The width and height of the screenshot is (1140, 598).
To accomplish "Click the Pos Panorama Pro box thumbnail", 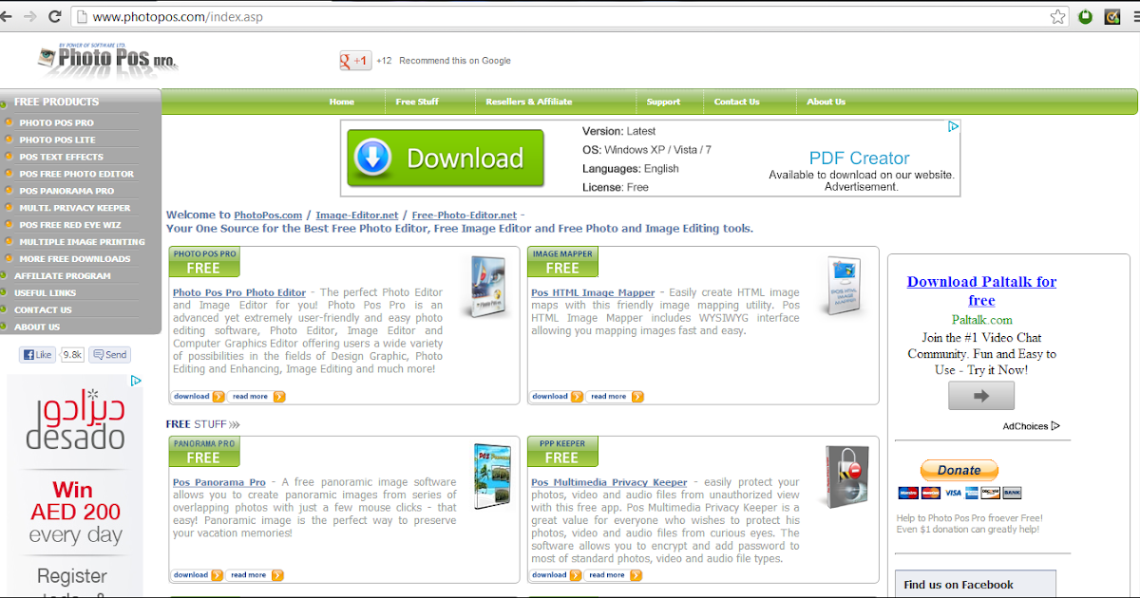I will (491, 477).
